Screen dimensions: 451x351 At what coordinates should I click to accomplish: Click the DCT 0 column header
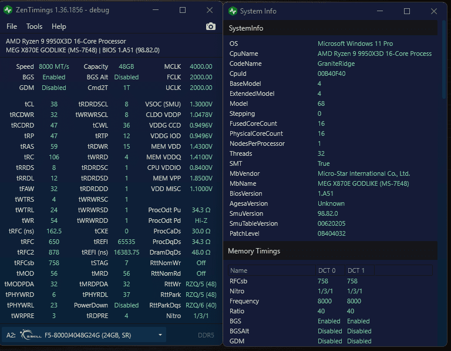tap(327, 270)
